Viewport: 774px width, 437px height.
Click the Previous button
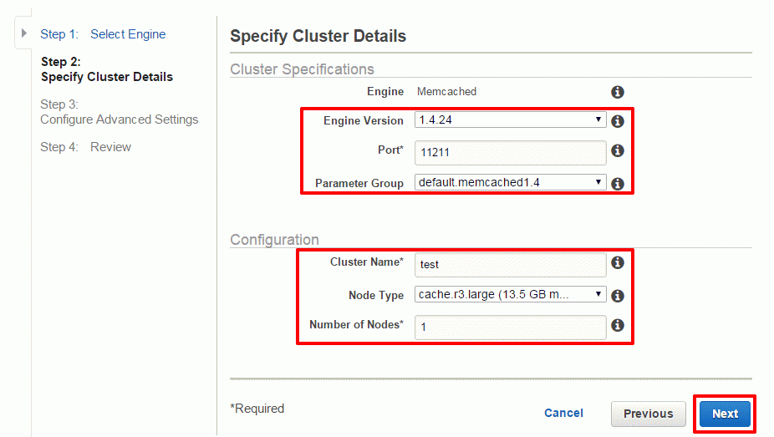(x=648, y=414)
